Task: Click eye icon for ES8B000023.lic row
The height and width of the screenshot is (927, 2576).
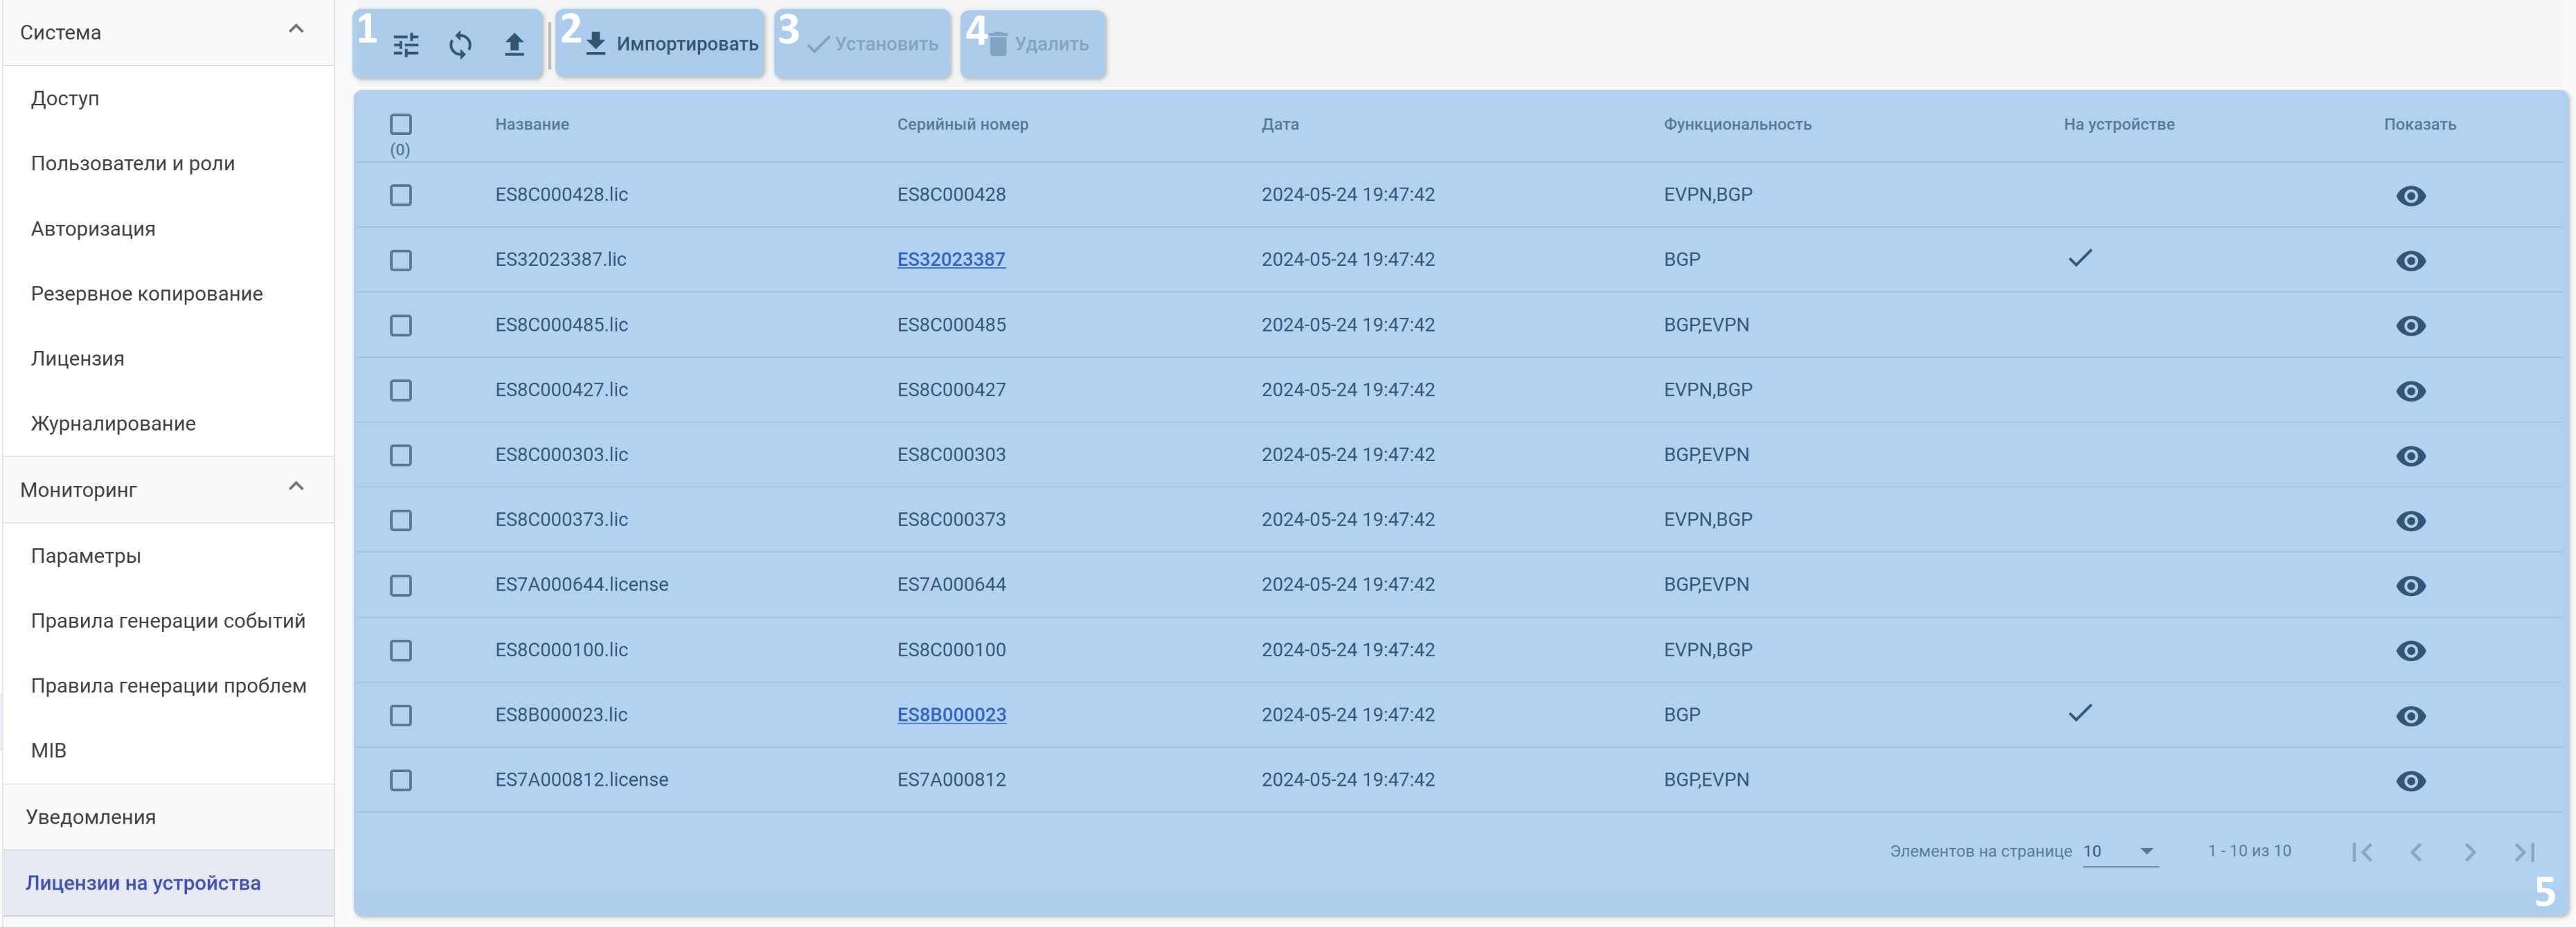Action: click(2410, 716)
